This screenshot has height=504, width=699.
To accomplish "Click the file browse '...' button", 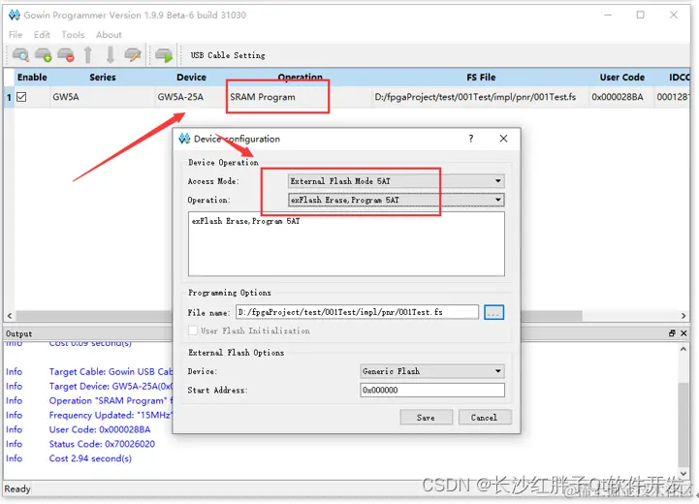I will pyautogui.click(x=493, y=312).
